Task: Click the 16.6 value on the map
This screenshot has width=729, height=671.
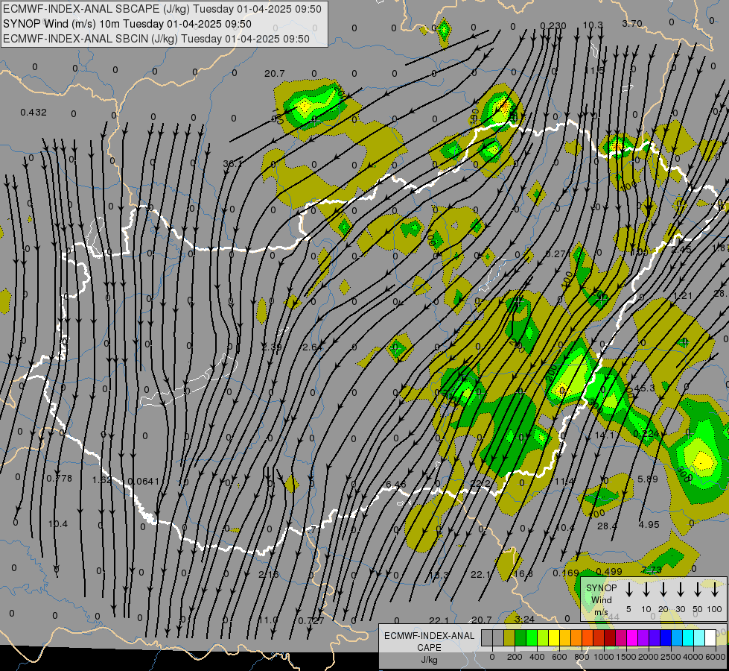Action: [523, 573]
